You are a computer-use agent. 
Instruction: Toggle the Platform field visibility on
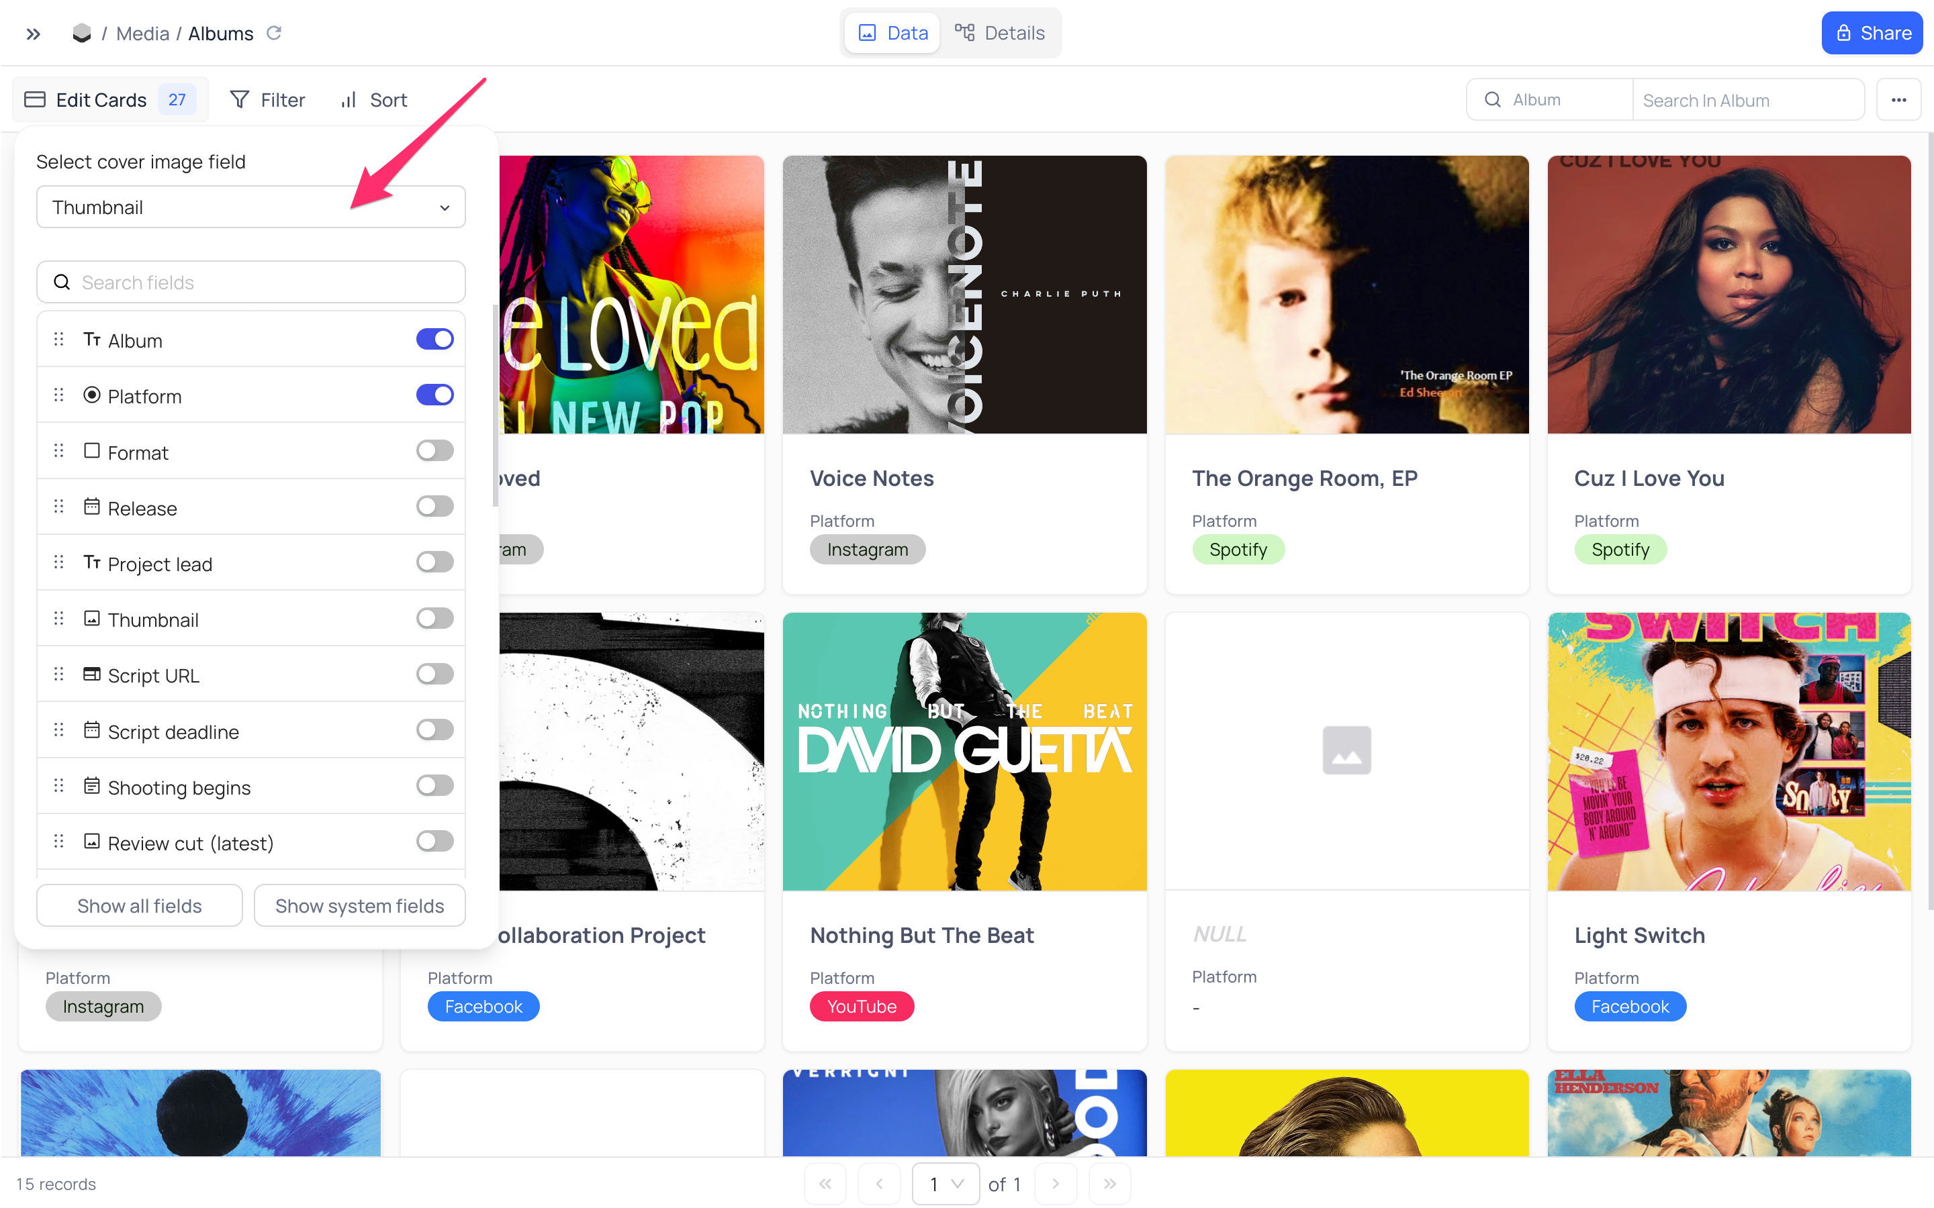pos(434,395)
